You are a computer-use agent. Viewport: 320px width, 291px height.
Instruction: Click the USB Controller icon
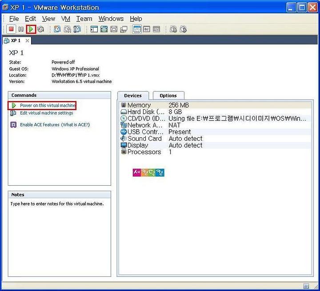tap(124, 132)
